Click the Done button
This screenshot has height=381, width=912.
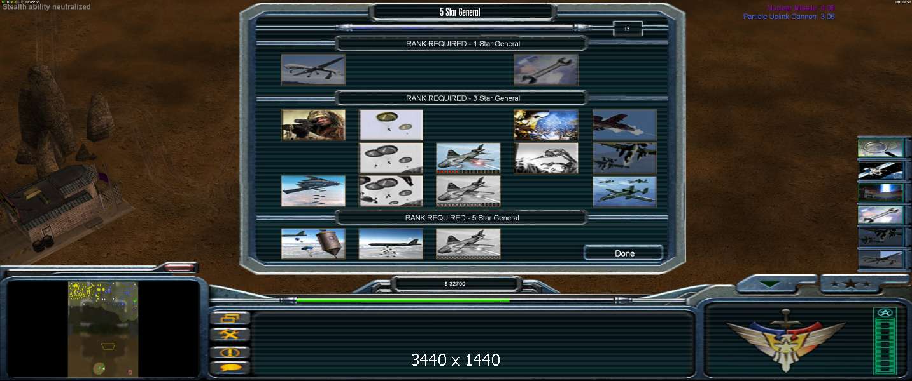coord(624,253)
